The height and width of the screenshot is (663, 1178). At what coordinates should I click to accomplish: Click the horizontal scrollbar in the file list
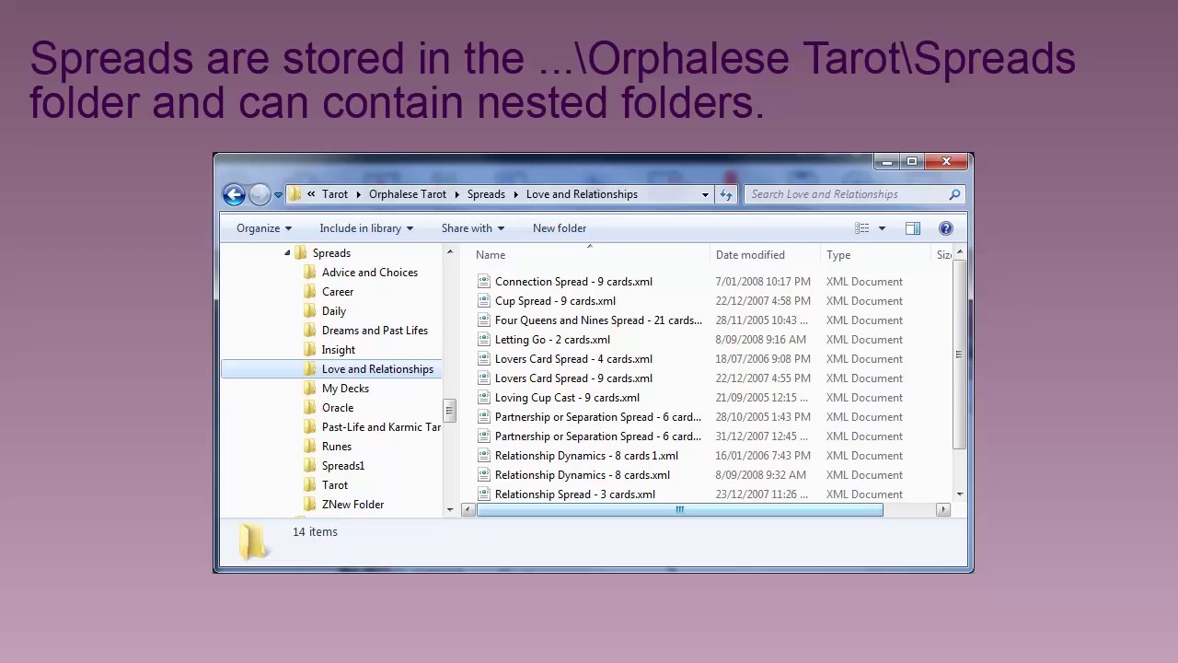point(680,509)
